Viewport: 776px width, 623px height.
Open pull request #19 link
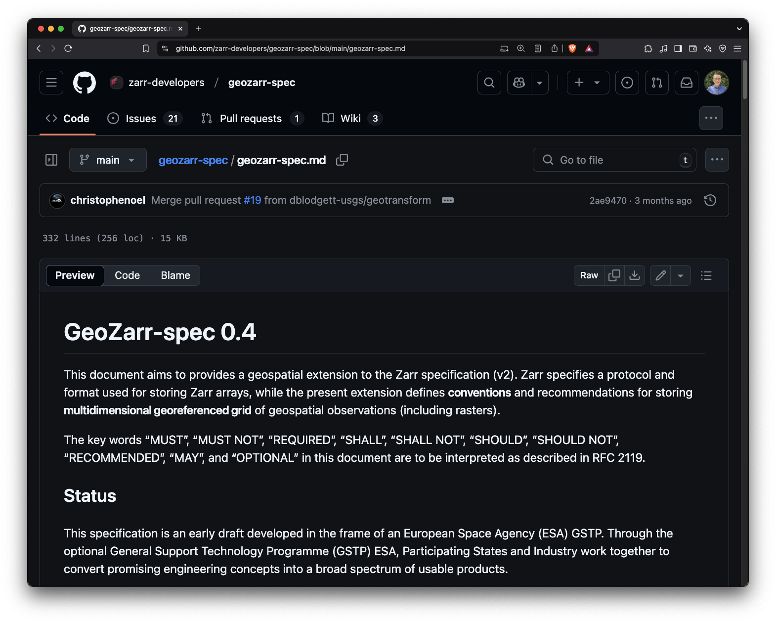coord(253,200)
